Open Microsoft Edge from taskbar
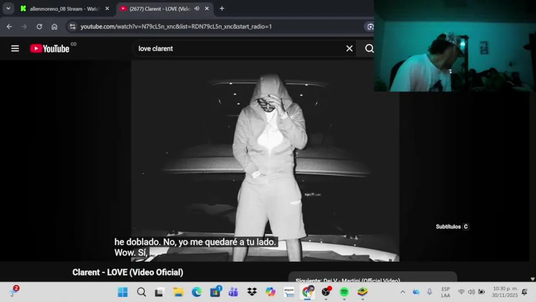 [197, 292]
